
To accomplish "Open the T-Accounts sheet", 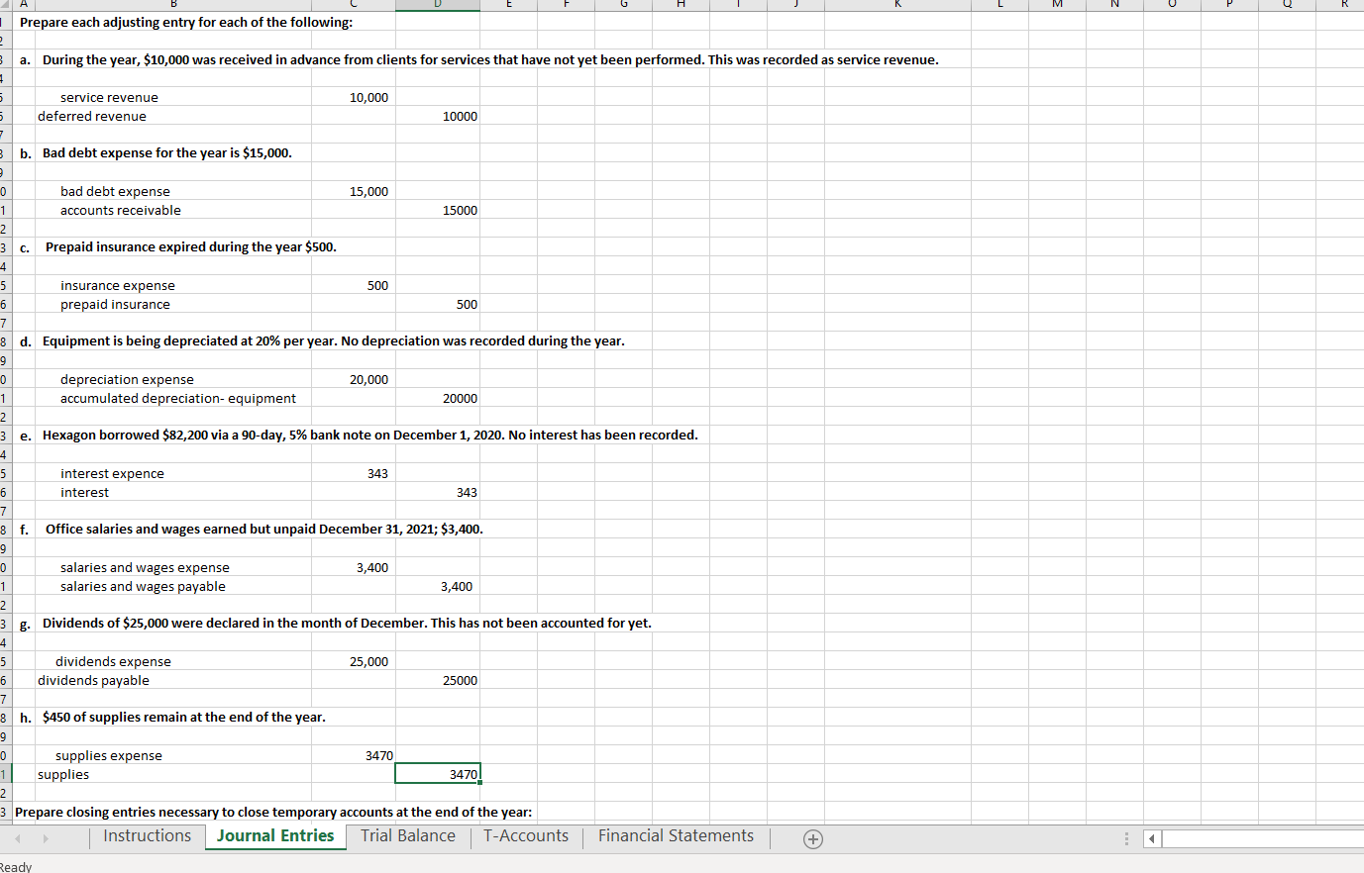I will coord(526,836).
